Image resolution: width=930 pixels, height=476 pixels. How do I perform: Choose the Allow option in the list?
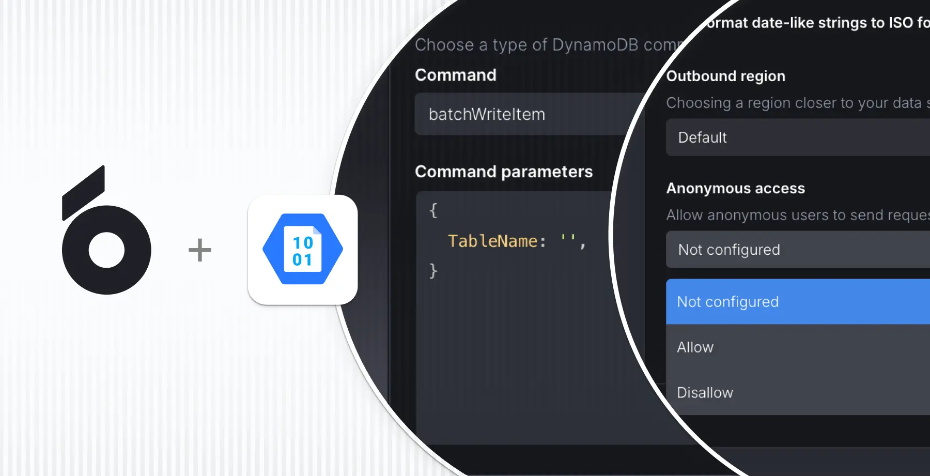tap(798, 347)
